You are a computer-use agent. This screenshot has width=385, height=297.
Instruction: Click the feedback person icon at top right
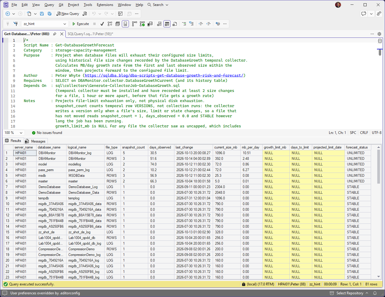click(x=379, y=14)
